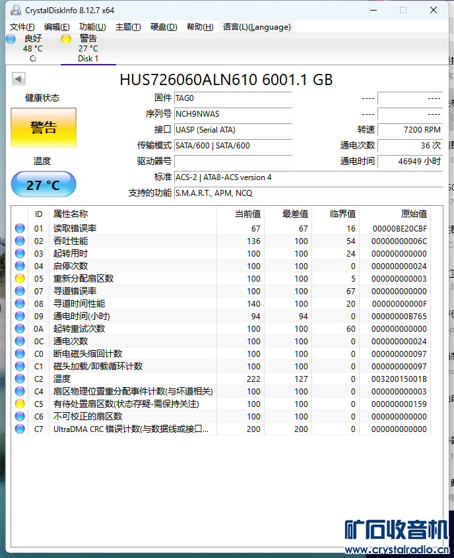Click the 标准 field ACS-2 | ATA8-ACS
The width and height of the screenshot is (454, 558).
(x=308, y=177)
